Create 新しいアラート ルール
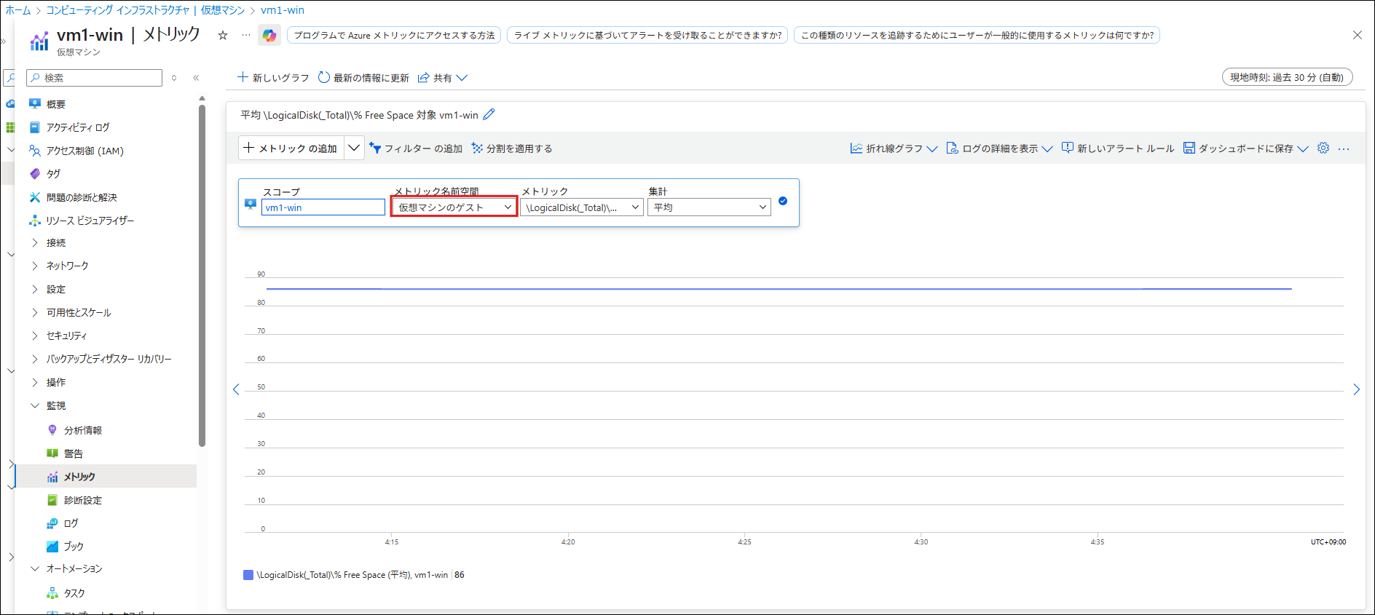1375x615 pixels. tap(1118, 148)
